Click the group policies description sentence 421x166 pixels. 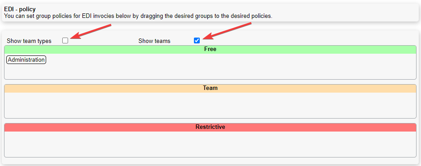point(138,16)
